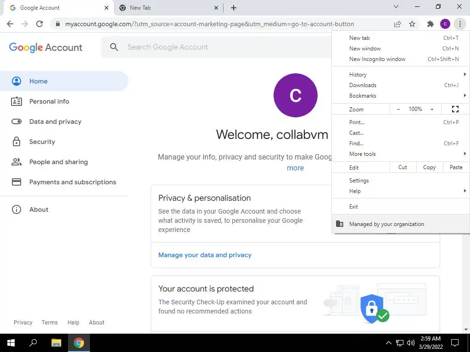Image resolution: width=470 pixels, height=352 pixels.
Task: Open the notification center icon
Action: coord(455,343)
